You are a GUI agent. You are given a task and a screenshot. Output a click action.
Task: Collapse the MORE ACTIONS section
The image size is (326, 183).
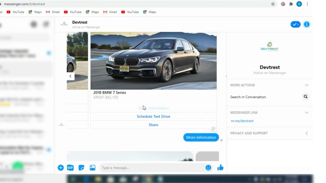click(307, 85)
